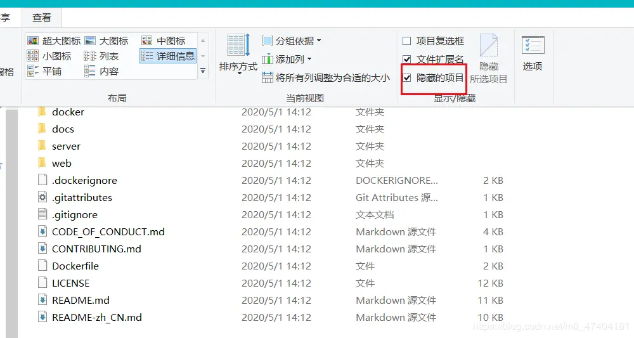Screen dimensions: 634x338
Task: Select file name .gitattributes
Action: [82, 197]
